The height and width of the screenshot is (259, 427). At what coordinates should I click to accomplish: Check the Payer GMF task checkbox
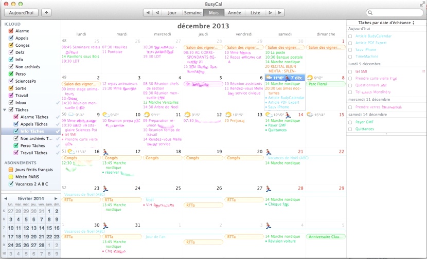(350, 122)
